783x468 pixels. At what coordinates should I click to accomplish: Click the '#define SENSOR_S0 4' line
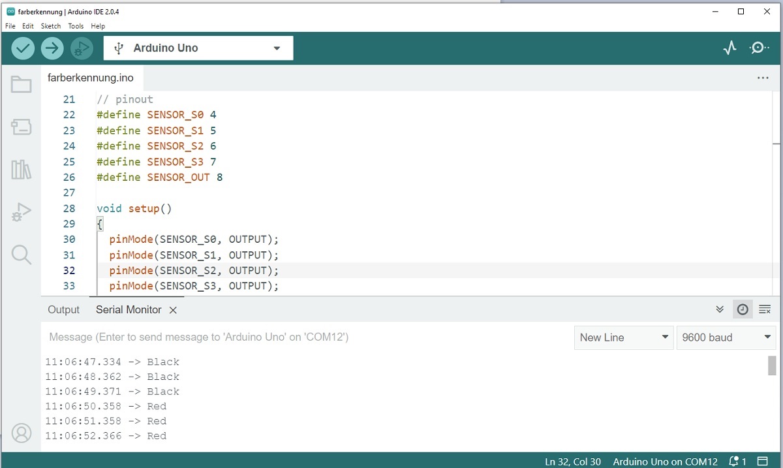pyautogui.click(x=157, y=115)
